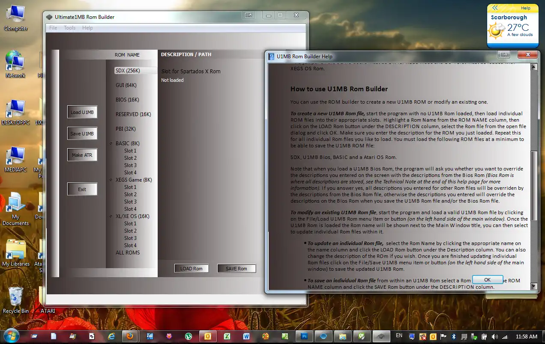This screenshot has width=545, height=344.
Task: Click the LOAD Rom button
Action: tap(192, 269)
